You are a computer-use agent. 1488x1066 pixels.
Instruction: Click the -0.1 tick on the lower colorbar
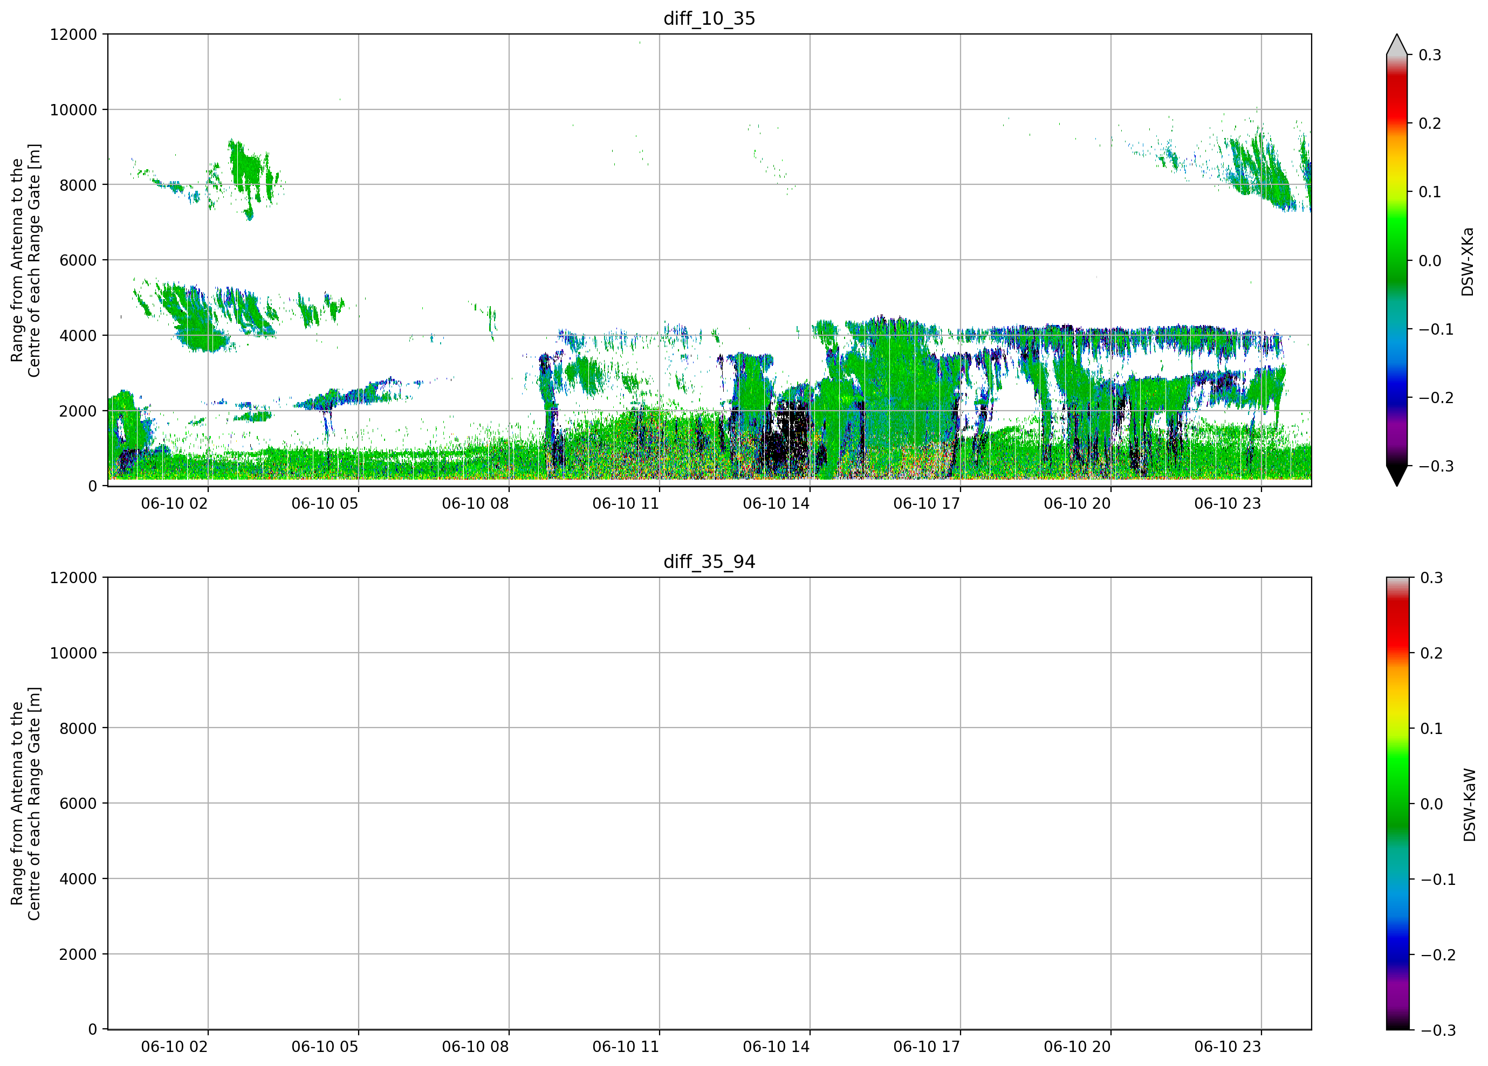[x=1437, y=879]
